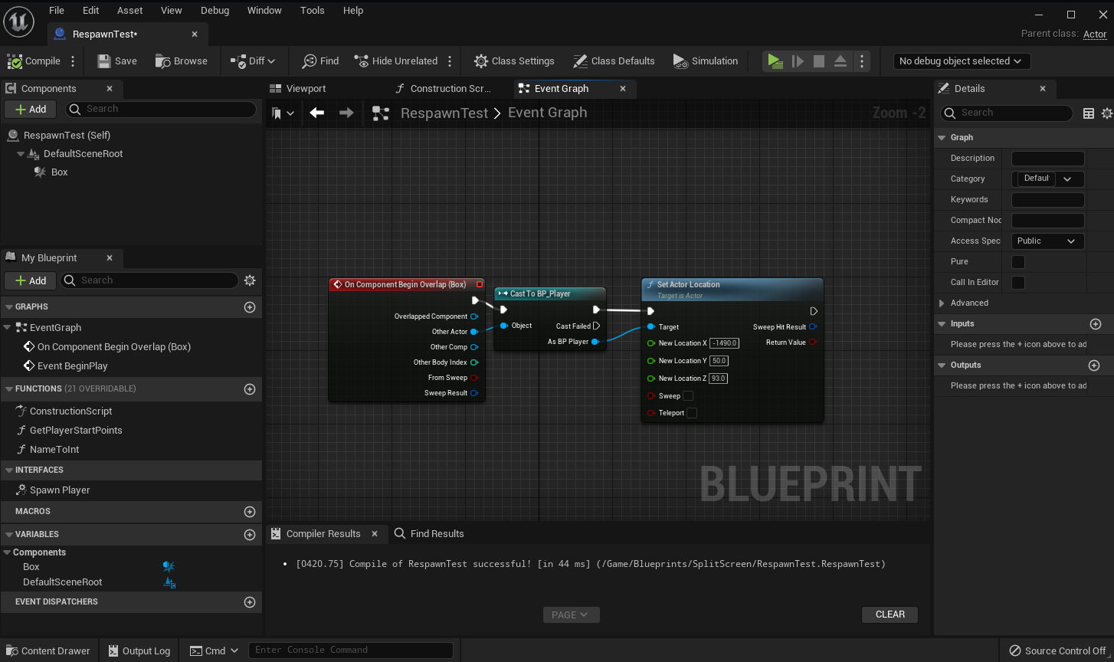Image resolution: width=1114 pixels, height=662 pixels.
Task: Navigate back with graph arrow icon
Action: (317, 113)
